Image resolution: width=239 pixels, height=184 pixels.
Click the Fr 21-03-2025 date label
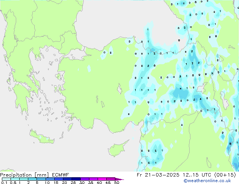tap(158, 175)
